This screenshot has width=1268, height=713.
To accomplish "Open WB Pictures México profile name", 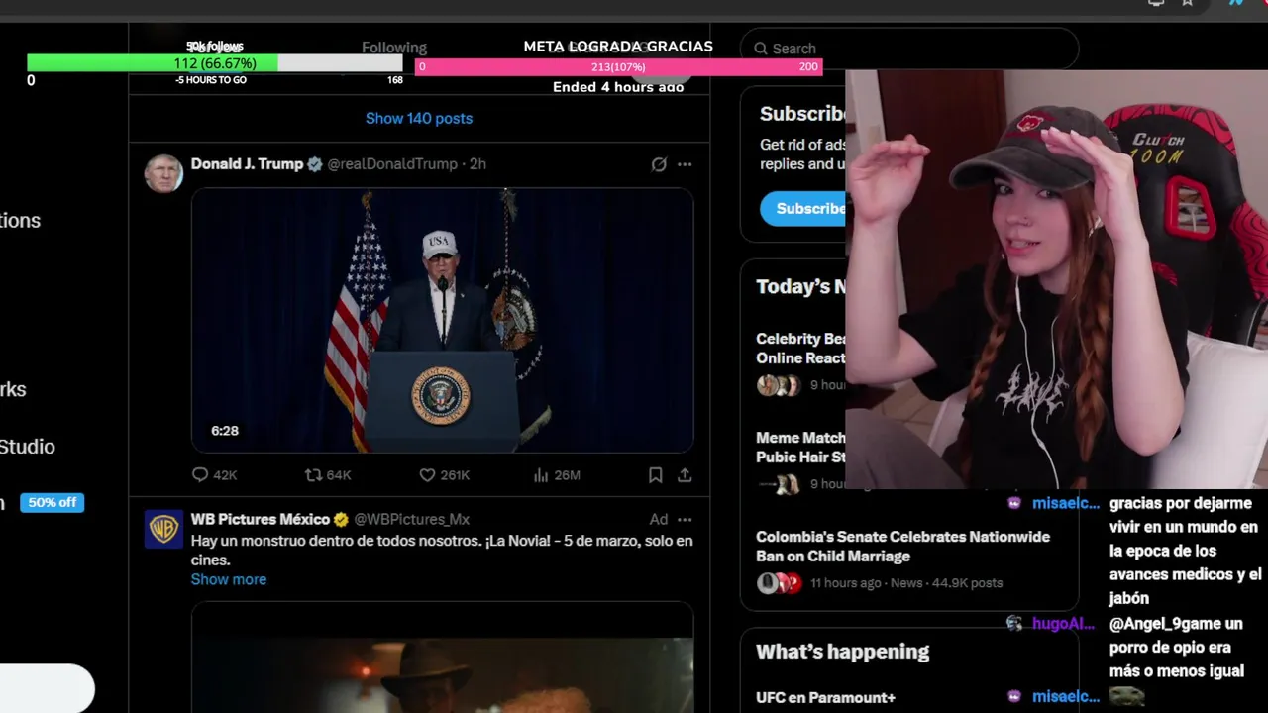I will [261, 519].
